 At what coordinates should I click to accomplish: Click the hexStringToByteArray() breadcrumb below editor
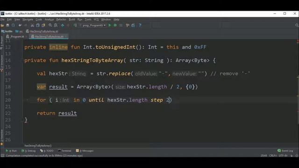click(38, 146)
